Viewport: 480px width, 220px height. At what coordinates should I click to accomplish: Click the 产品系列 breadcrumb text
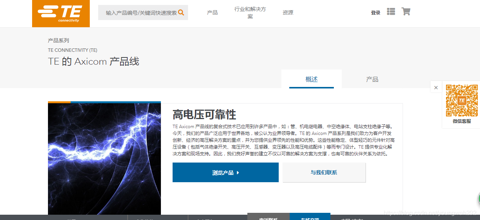(x=59, y=40)
